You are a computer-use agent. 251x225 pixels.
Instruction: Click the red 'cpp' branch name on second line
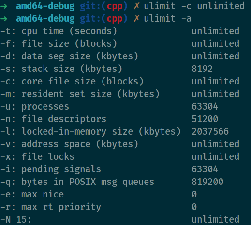[x=115, y=19]
